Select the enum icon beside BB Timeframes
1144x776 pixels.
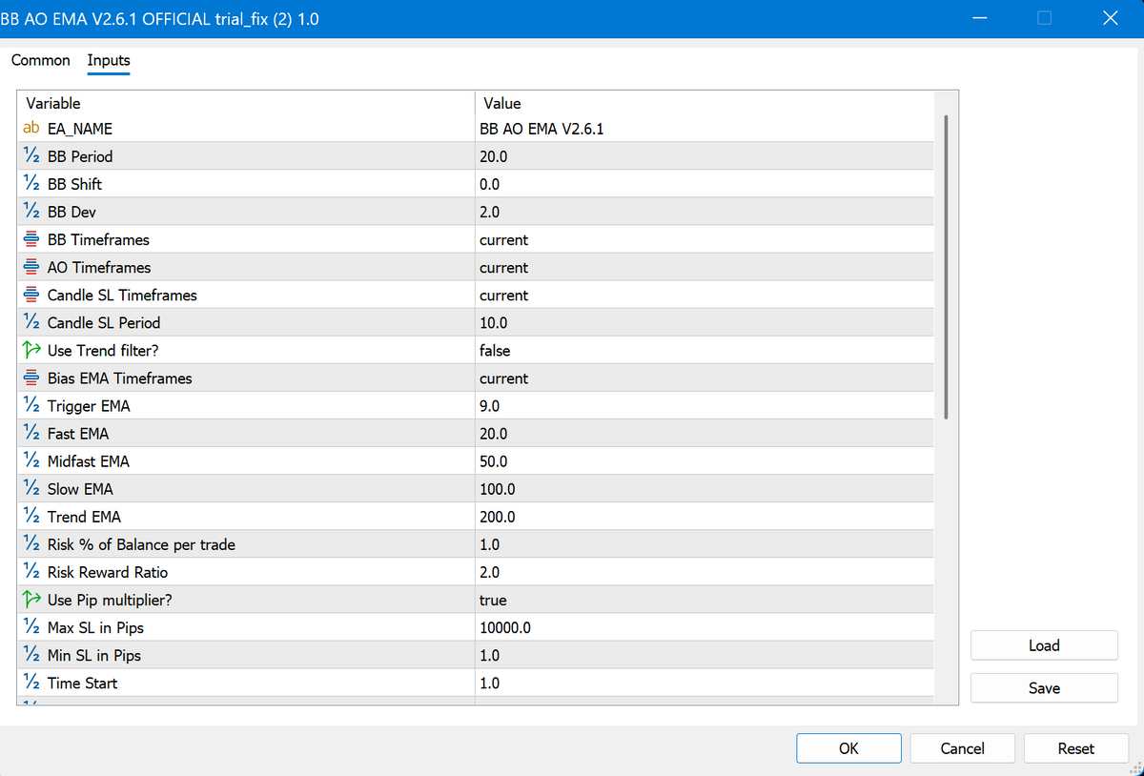point(31,240)
